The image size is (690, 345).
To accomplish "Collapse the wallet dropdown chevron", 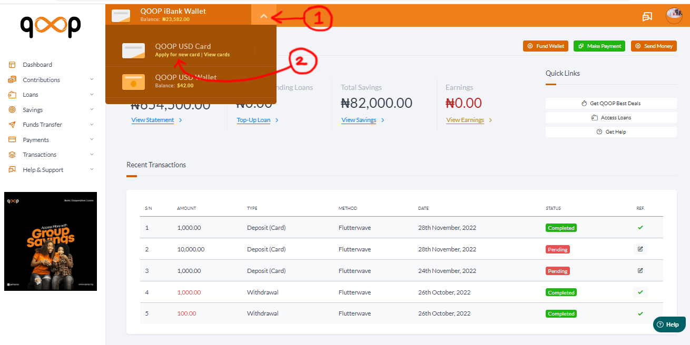I will (264, 16).
